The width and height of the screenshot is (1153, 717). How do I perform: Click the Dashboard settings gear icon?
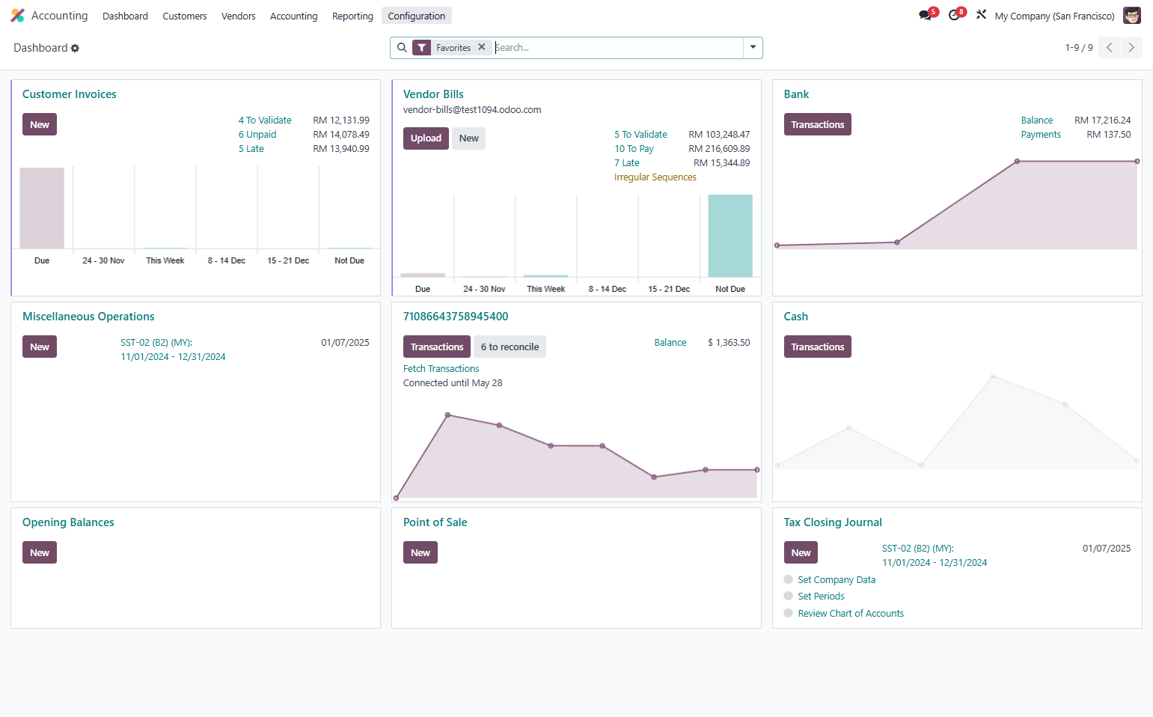(x=75, y=48)
